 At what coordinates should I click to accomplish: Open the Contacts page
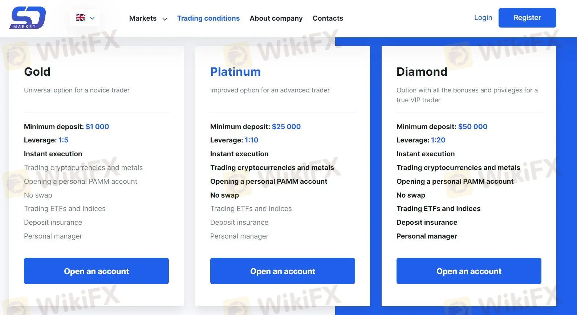(328, 18)
